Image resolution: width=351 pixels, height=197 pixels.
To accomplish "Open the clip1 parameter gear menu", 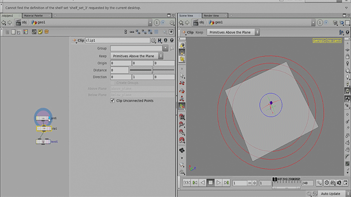I will coord(154,40).
